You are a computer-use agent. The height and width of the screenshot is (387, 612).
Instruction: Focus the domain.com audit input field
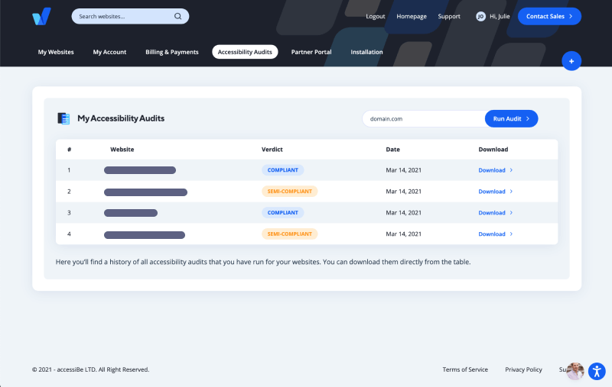pos(423,118)
